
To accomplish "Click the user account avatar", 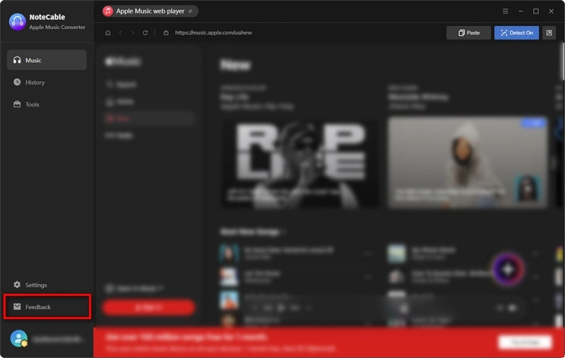I will (19, 338).
